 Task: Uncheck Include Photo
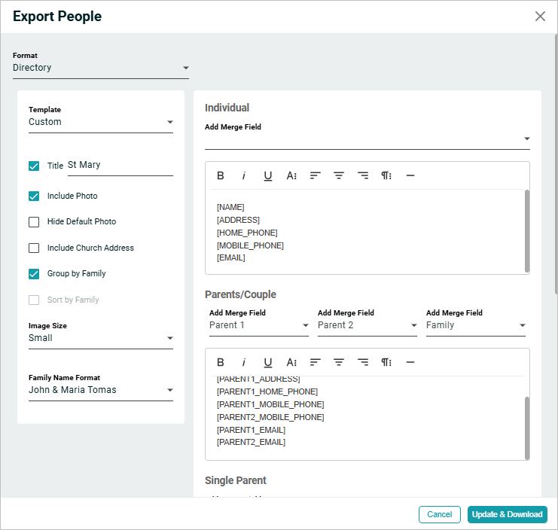pos(34,196)
